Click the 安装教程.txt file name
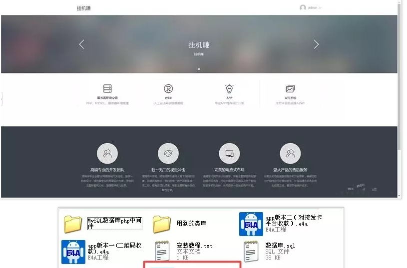Screen dimensions: 407x268 [194, 246]
